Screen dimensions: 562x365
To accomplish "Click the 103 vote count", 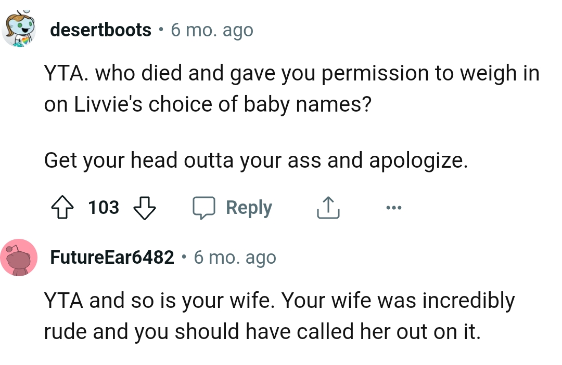I will (103, 208).
